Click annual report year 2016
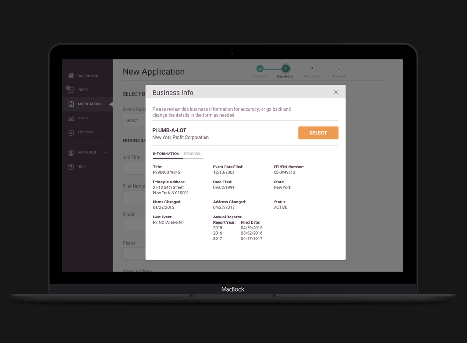Image resolution: width=467 pixels, height=343 pixels. (x=218, y=233)
